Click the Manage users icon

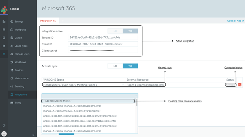coord(12,54)
